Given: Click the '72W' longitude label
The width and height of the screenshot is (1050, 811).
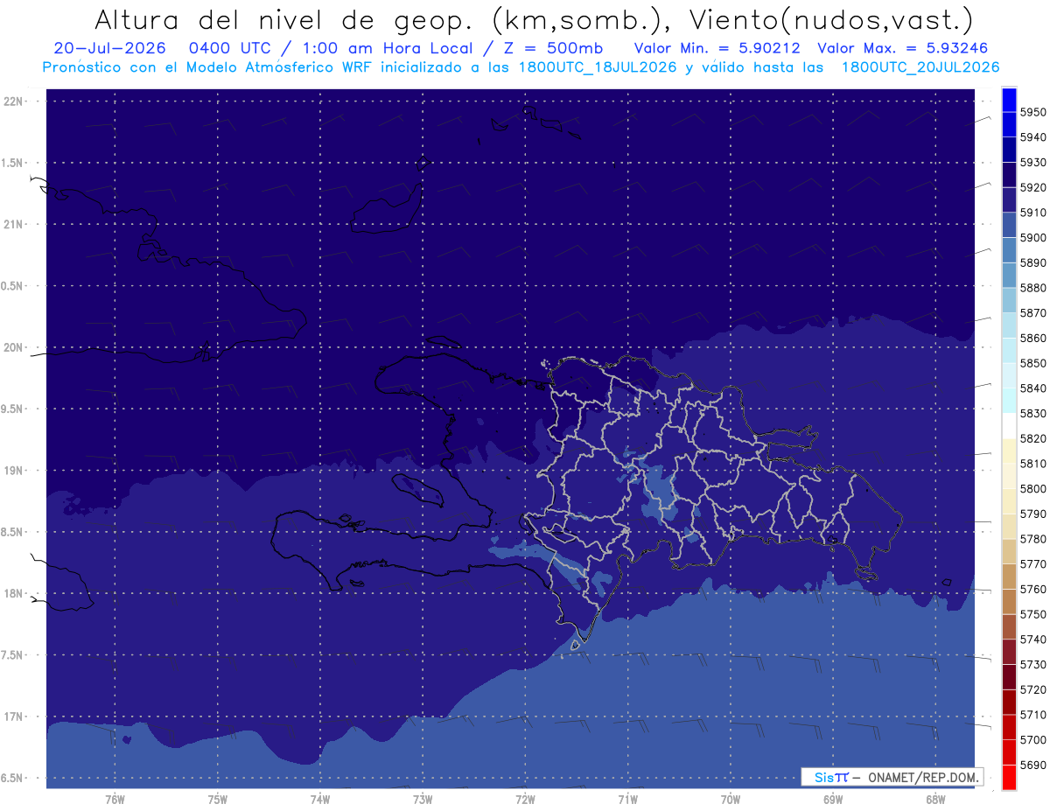Looking at the screenshot, I should click(525, 800).
